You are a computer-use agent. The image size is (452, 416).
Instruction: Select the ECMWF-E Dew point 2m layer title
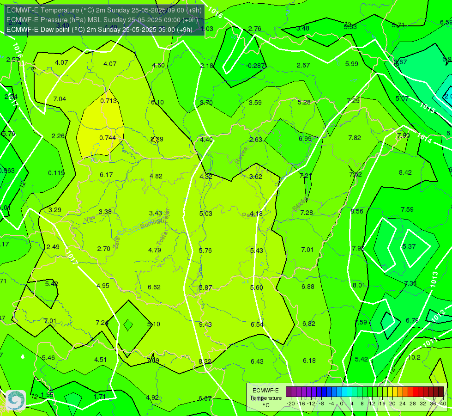99,30
